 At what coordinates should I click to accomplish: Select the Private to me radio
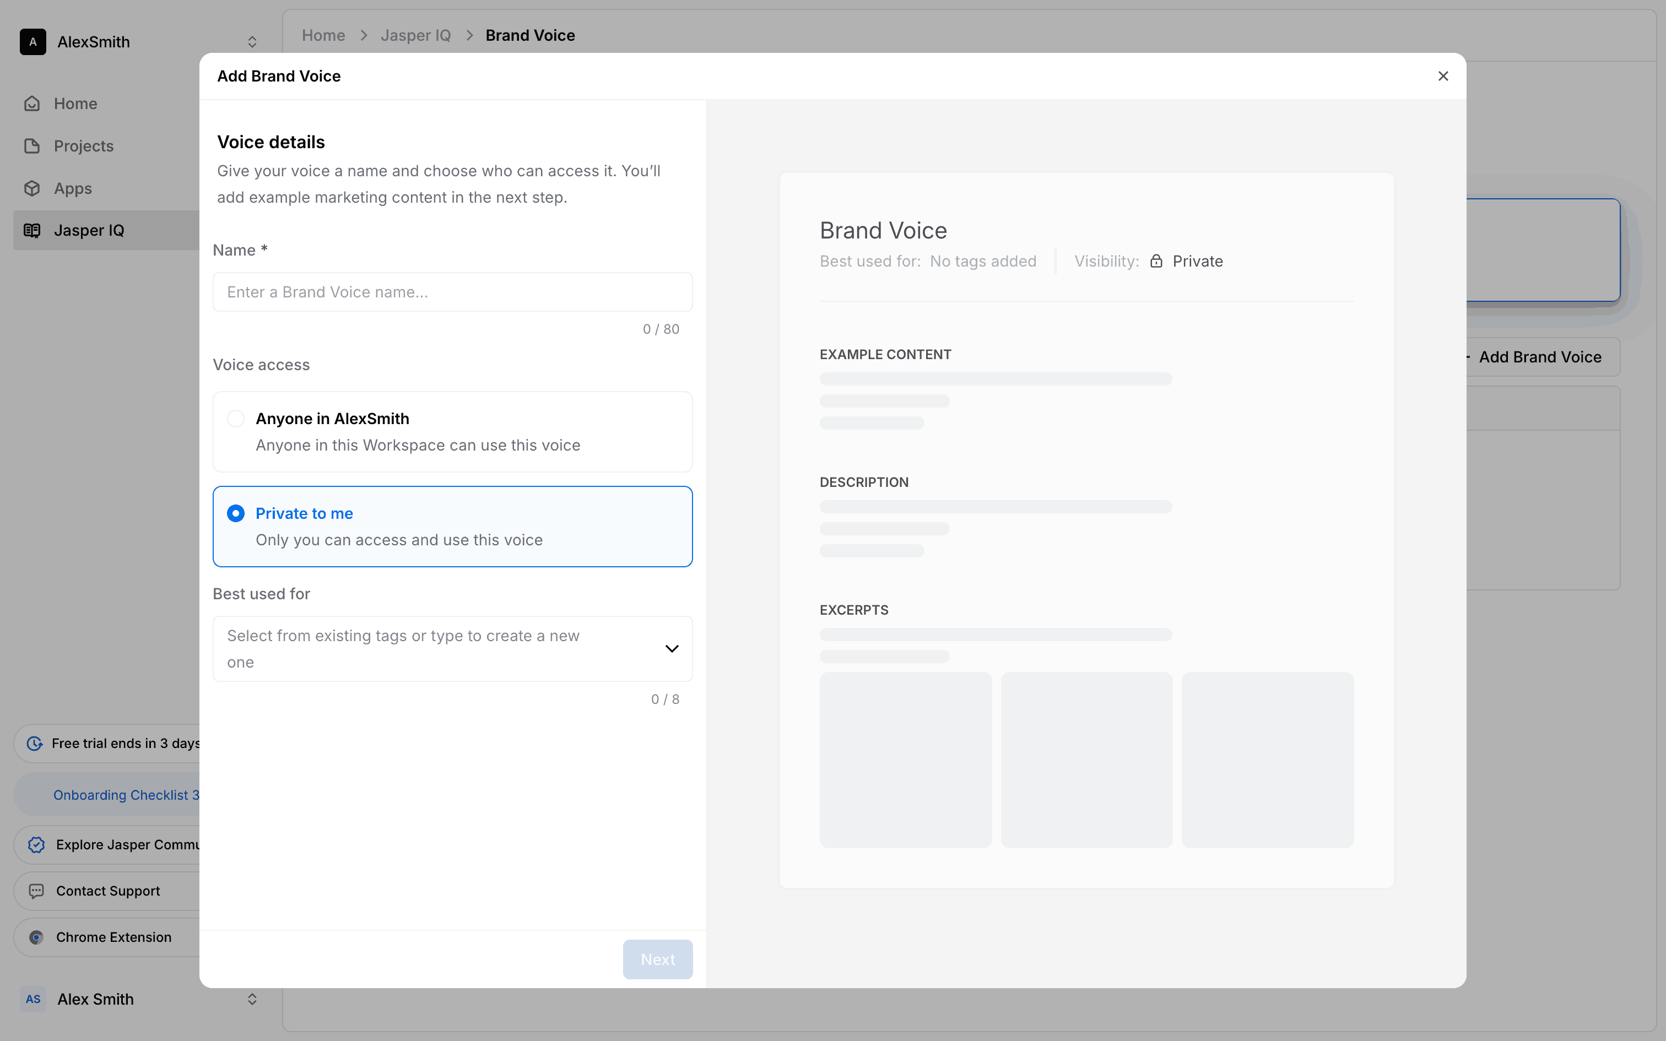[x=235, y=513]
